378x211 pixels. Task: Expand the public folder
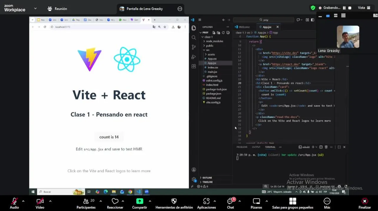pyautogui.click(x=210, y=46)
